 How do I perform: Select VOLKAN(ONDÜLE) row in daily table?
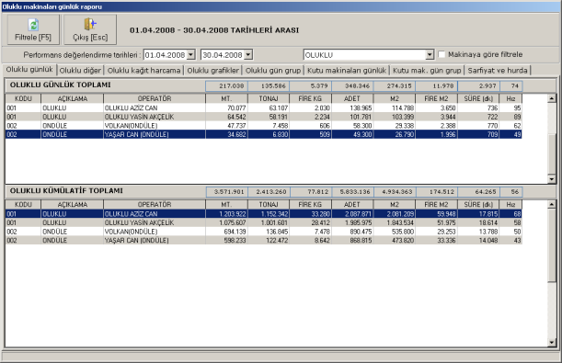263,126
